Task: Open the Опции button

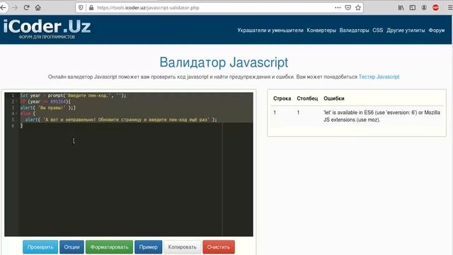Action: (71, 247)
